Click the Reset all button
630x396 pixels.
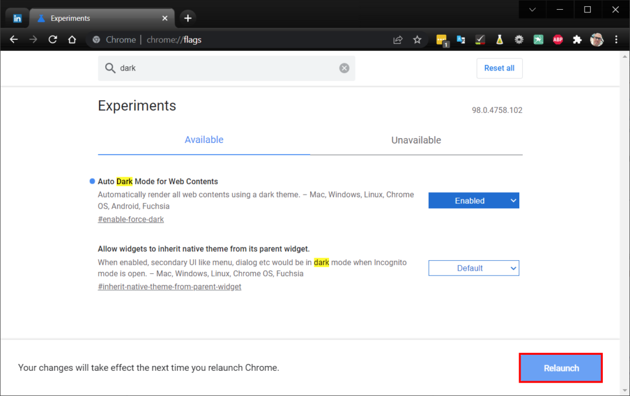point(500,68)
